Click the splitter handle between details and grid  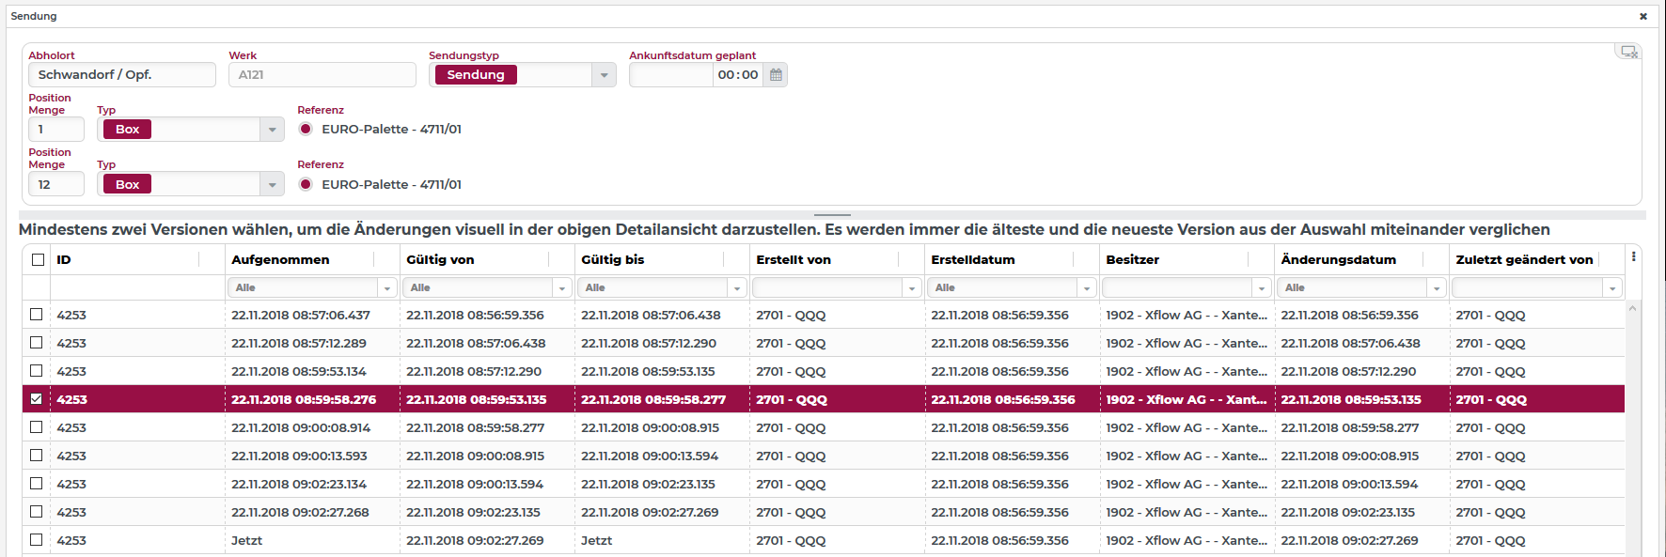tap(832, 215)
